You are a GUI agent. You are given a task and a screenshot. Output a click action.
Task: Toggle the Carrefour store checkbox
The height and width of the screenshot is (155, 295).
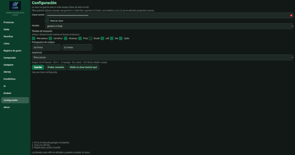pyautogui.click(x=50, y=38)
